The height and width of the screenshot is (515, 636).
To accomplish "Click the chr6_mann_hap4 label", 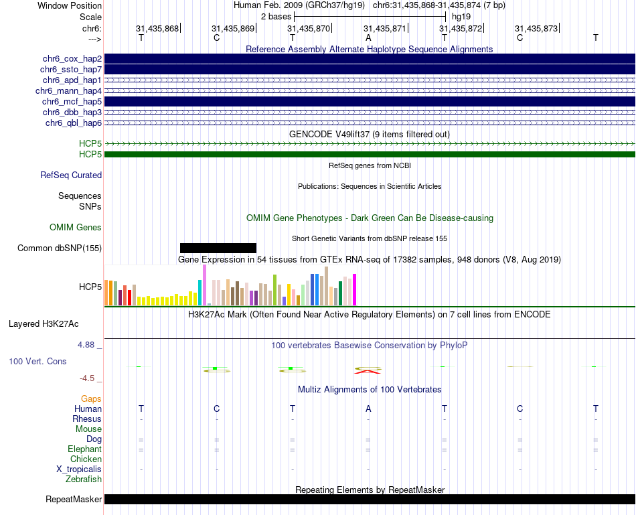I will pos(68,91).
